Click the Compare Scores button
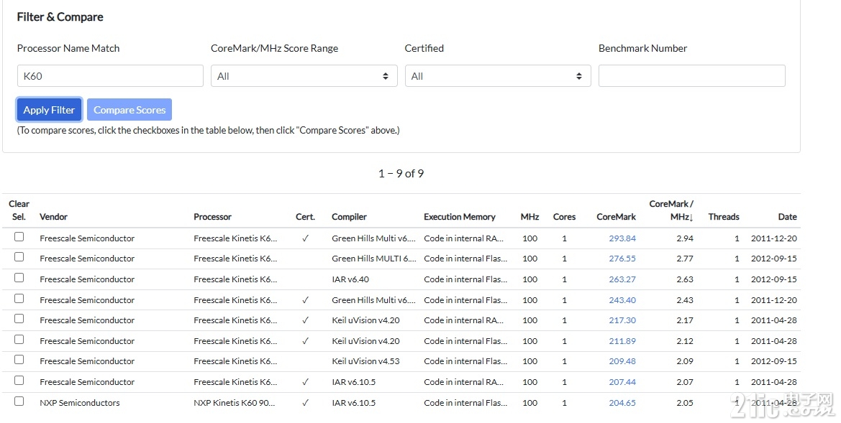This screenshot has width=841, height=423. 129,110
